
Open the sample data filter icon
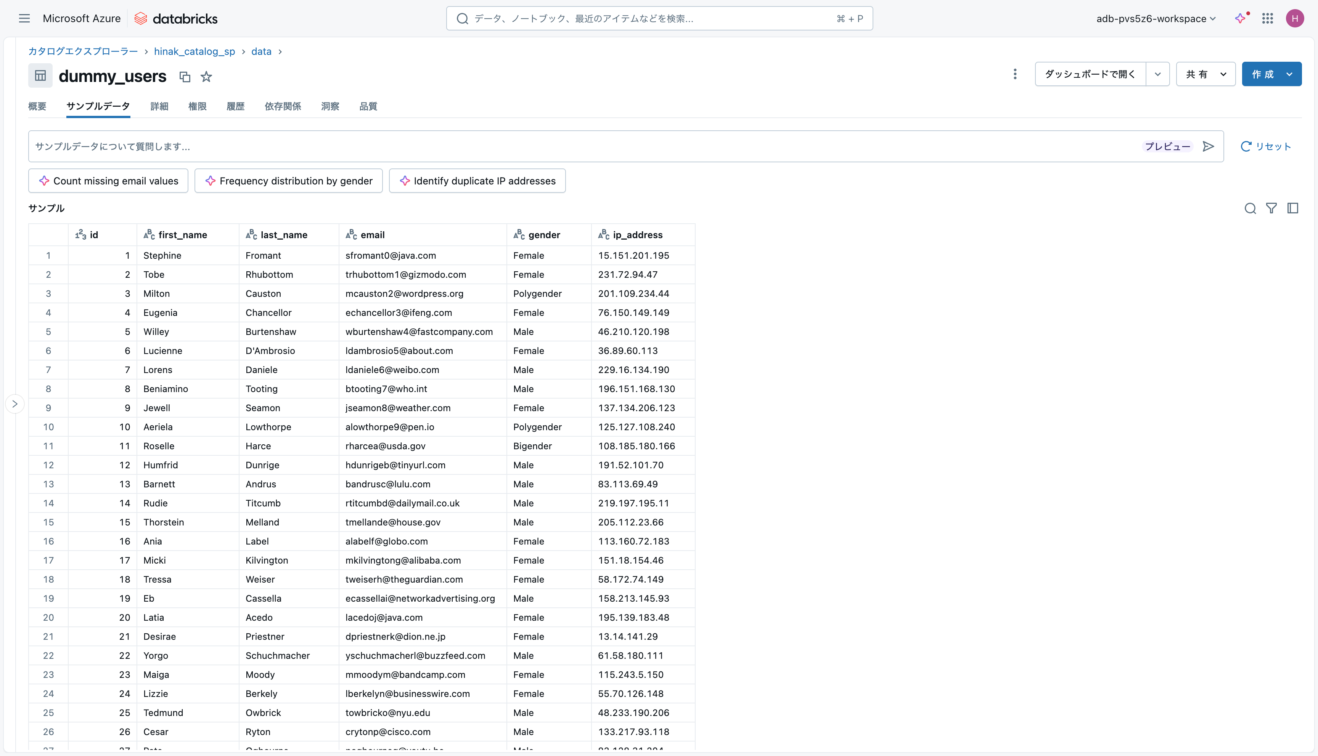click(x=1271, y=208)
